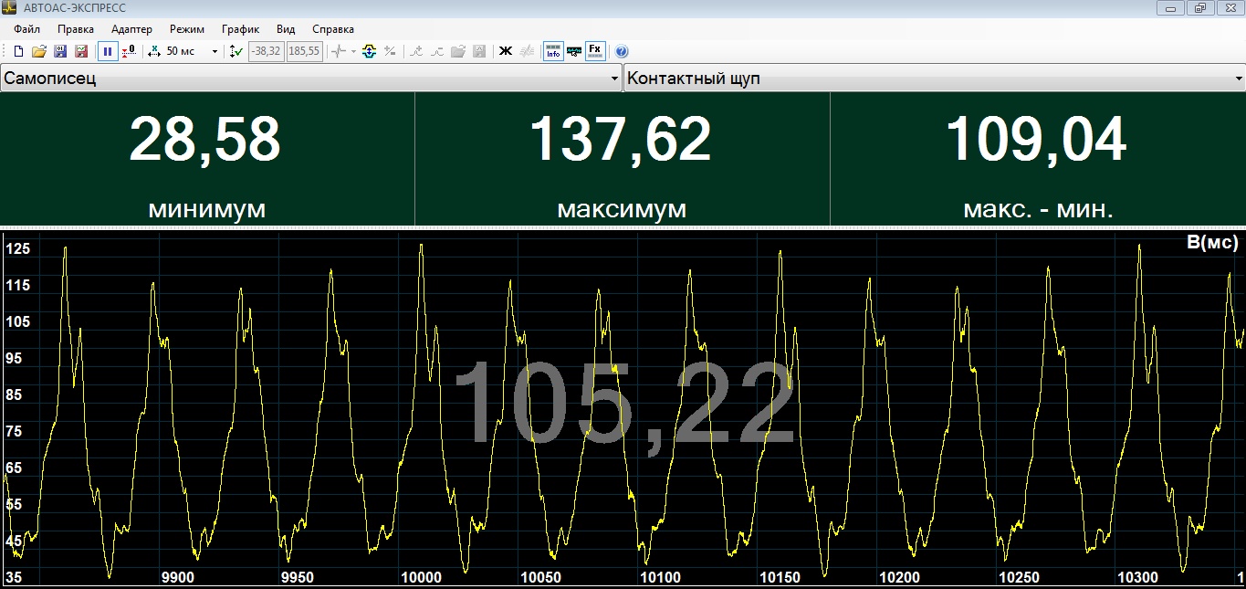Expand the 50 мс time scale dropdown
Viewport: 1246px width, 589px height.
[215, 51]
